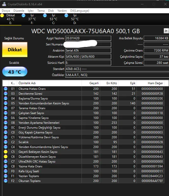Click blue status icon for attribute C0
Image resolution: width=169 pixels, height=196 pixels.
tap(6, 132)
